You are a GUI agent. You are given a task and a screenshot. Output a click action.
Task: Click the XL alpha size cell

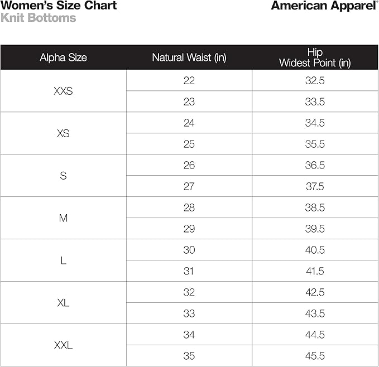(x=63, y=303)
